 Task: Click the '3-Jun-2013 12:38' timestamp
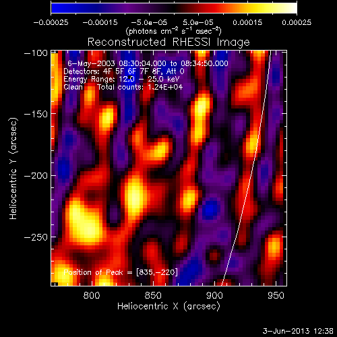298,331
